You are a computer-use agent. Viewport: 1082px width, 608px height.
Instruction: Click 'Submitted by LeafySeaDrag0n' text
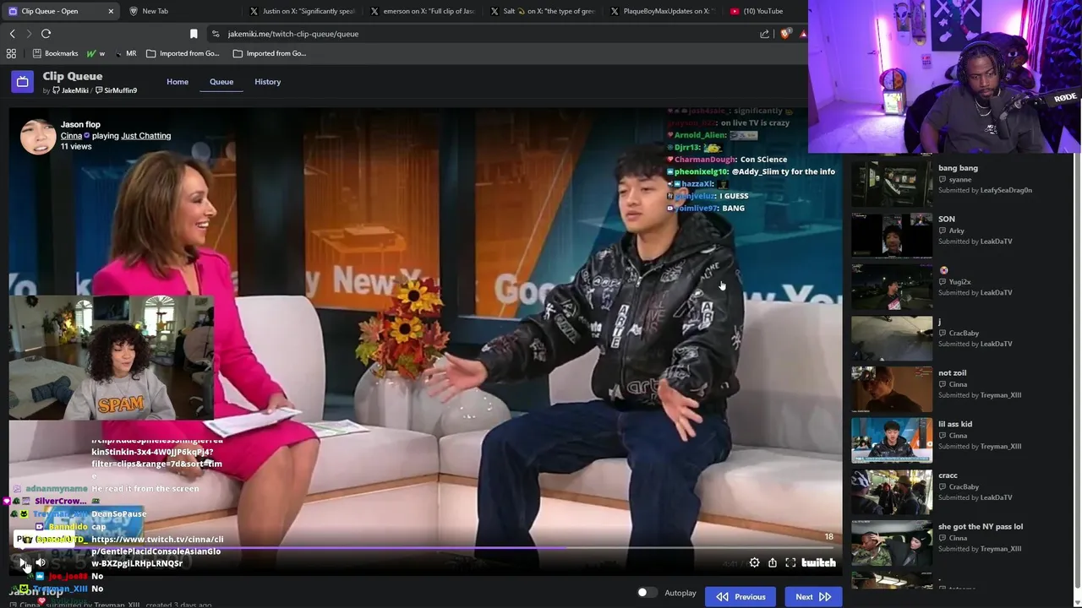tap(985, 190)
